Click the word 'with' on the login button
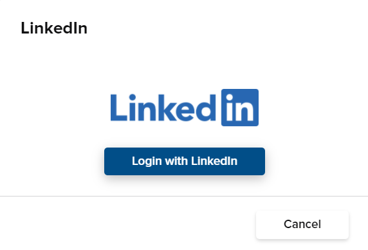The height and width of the screenshot is (250, 368). point(176,161)
